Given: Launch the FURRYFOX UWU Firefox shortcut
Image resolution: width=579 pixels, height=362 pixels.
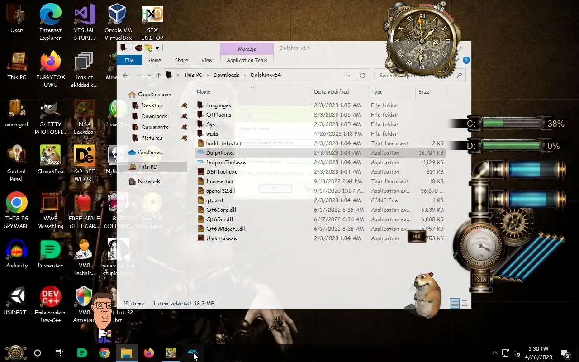Looking at the screenshot, I should (50, 70).
